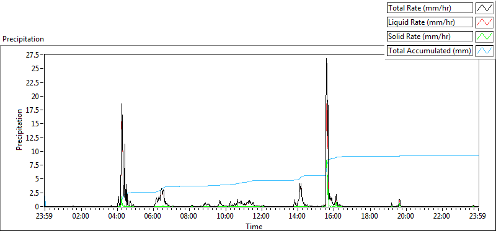This screenshot has width=496, height=231.
Task: Click the 15 y-axis tick value
Action: pos(36,124)
